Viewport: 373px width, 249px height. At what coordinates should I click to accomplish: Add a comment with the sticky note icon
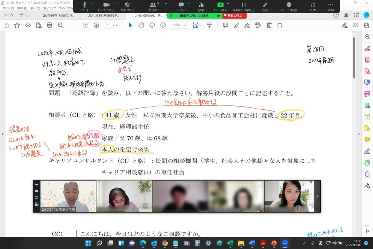click(x=225, y=25)
